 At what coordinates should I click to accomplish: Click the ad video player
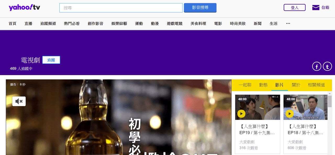119,117
